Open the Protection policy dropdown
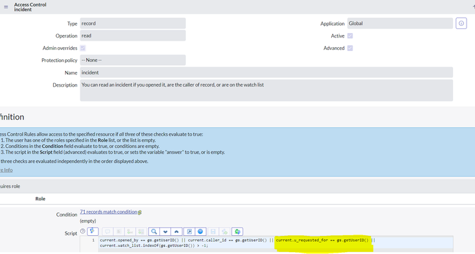The width and height of the screenshot is (475, 254). (133, 60)
